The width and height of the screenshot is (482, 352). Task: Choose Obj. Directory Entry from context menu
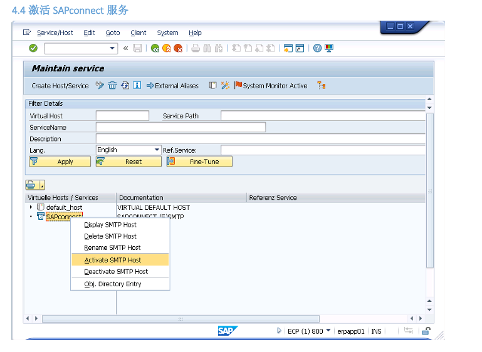click(112, 284)
